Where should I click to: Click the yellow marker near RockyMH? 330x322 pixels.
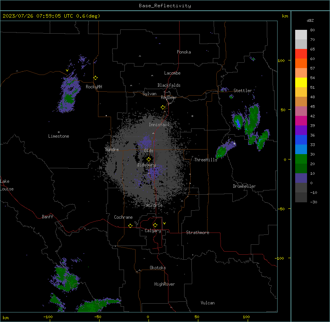[95, 78]
